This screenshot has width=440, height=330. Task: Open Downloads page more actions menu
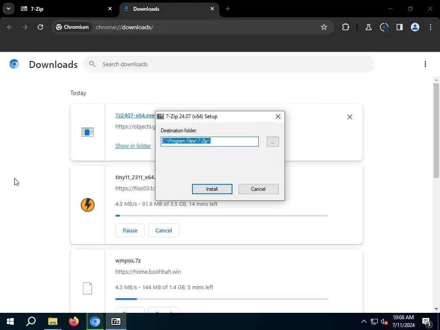tap(425, 64)
